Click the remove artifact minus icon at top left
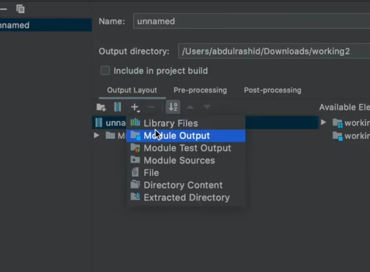This screenshot has height=272, width=370. pos(3,9)
